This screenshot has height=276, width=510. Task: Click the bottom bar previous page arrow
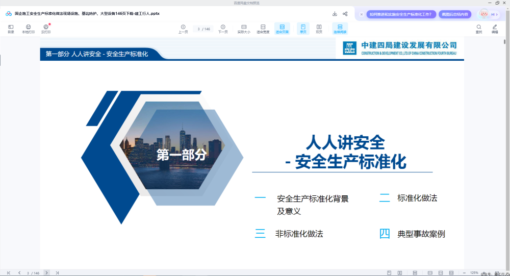tap(19, 273)
